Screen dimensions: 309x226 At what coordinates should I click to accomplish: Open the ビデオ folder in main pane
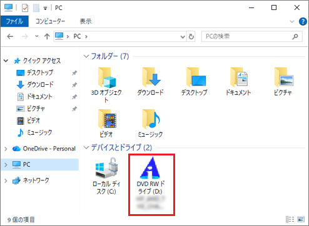106,123
